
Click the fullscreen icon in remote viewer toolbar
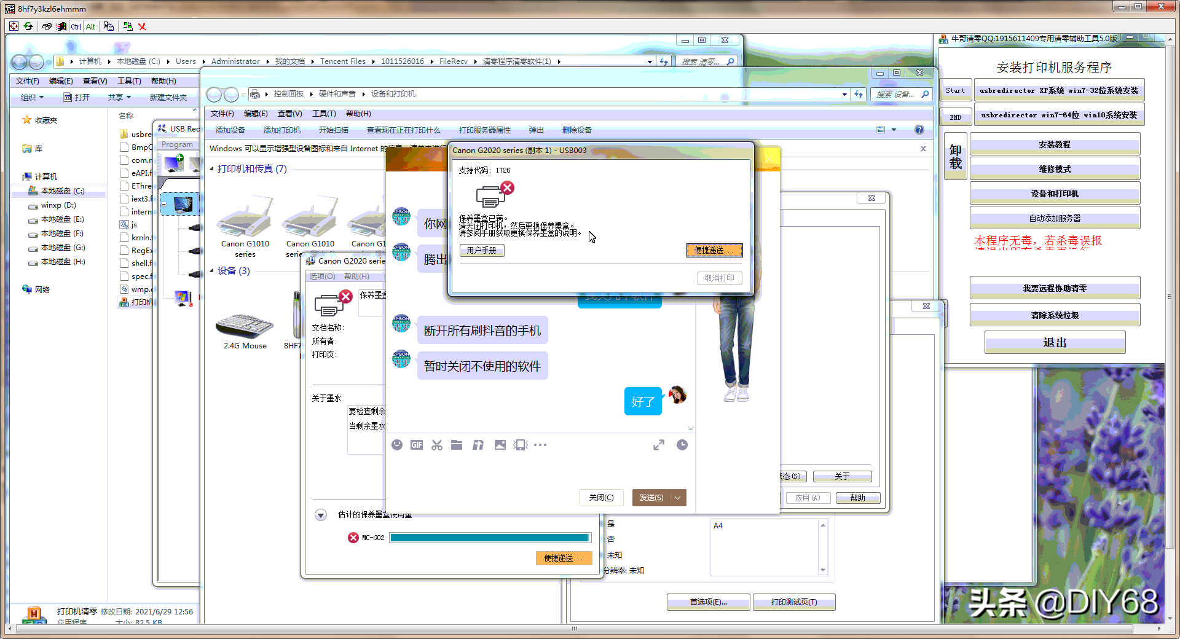point(14,26)
